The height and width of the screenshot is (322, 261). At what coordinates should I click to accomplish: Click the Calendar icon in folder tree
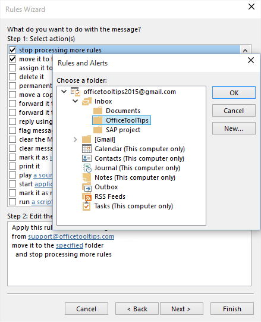(x=87, y=149)
